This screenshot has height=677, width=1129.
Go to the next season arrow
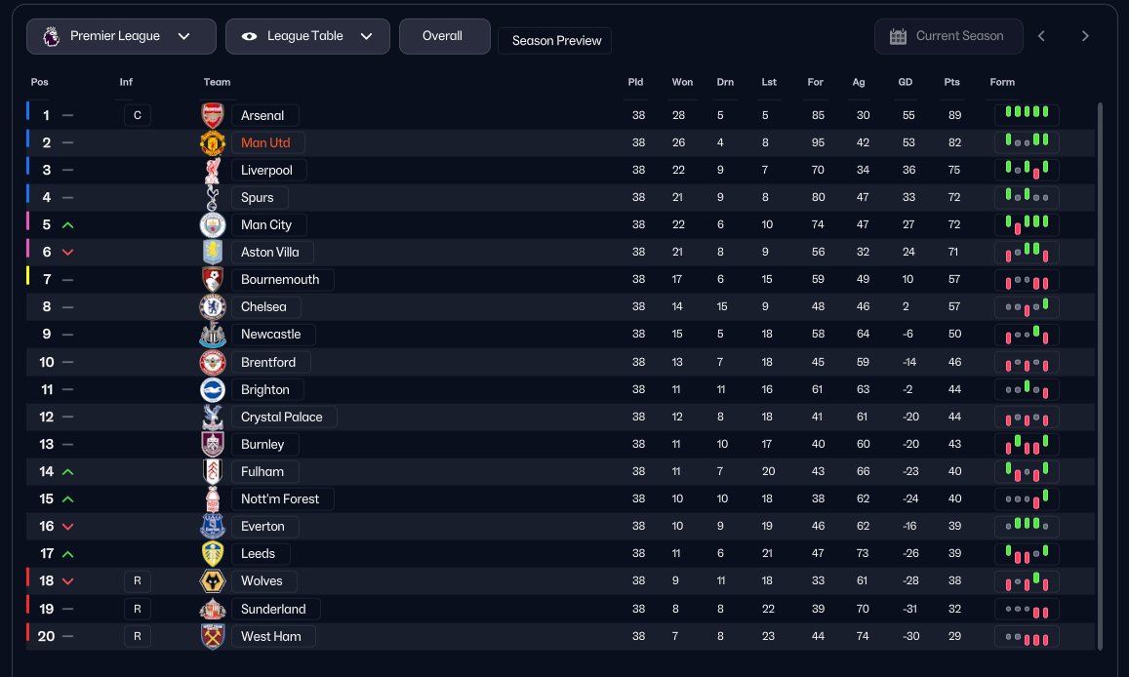pos(1085,36)
